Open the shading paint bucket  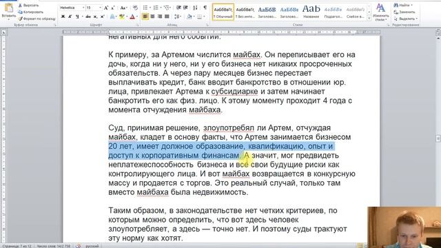click(x=189, y=17)
